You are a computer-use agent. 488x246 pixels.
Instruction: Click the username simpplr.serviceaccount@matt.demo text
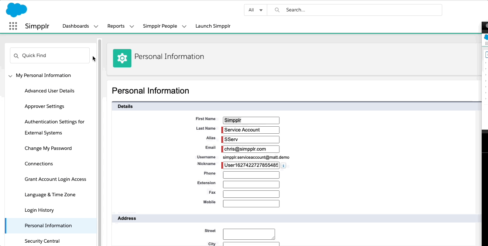pyautogui.click(x=256, y=157)
